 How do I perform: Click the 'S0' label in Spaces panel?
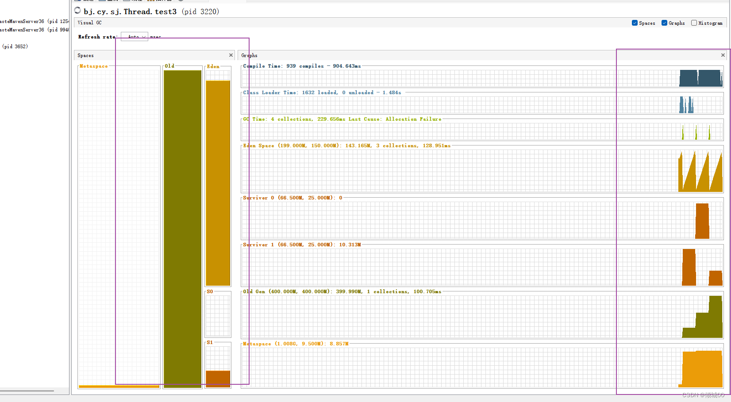tap(210, 291)
